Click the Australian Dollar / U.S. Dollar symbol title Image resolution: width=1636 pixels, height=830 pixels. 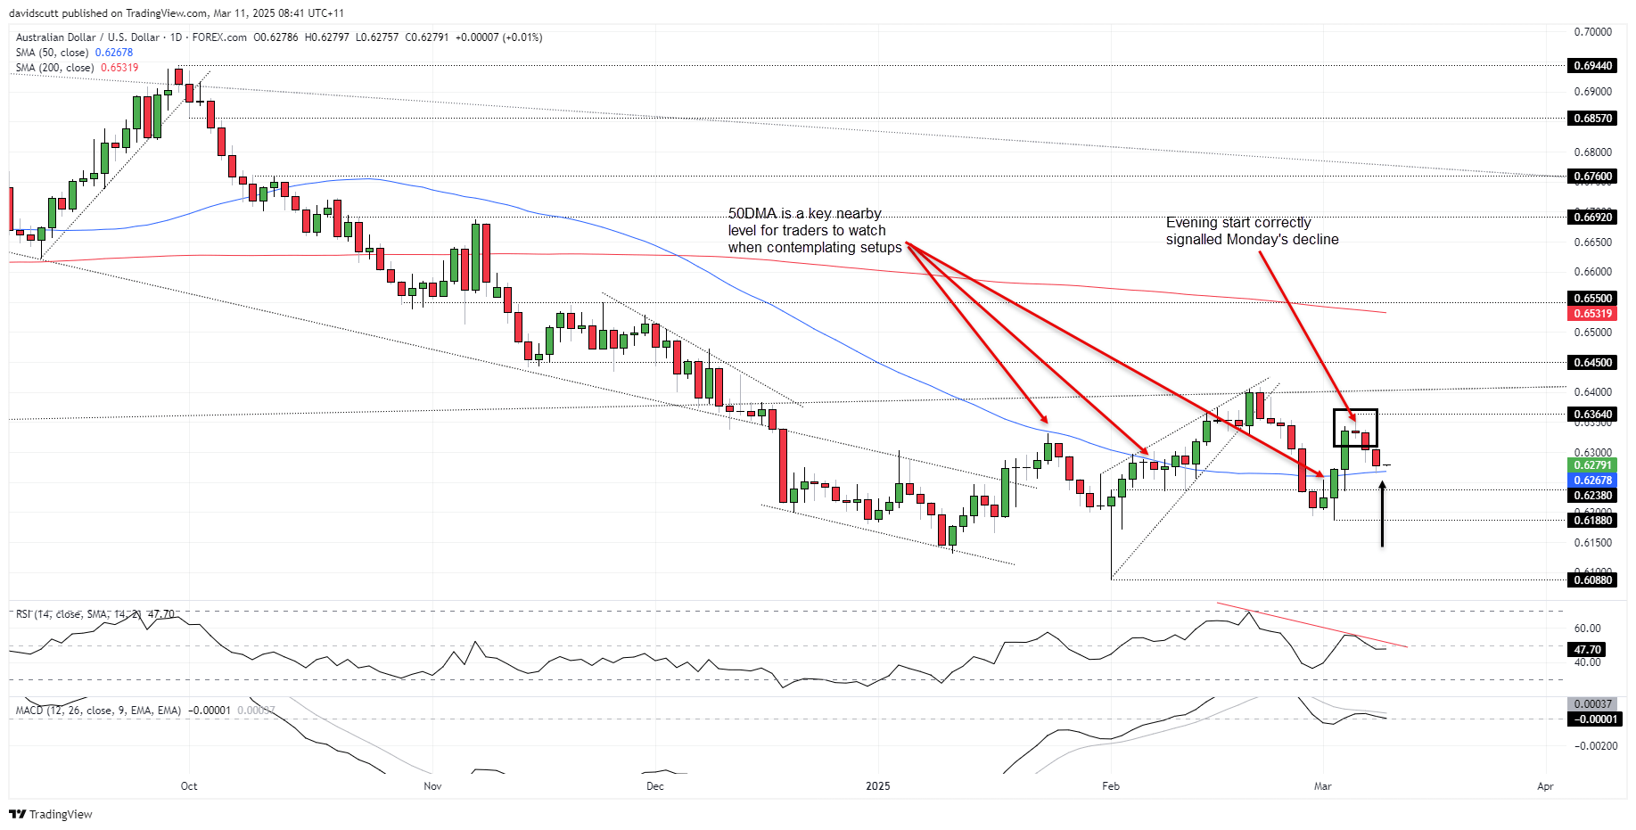[87, 37]
